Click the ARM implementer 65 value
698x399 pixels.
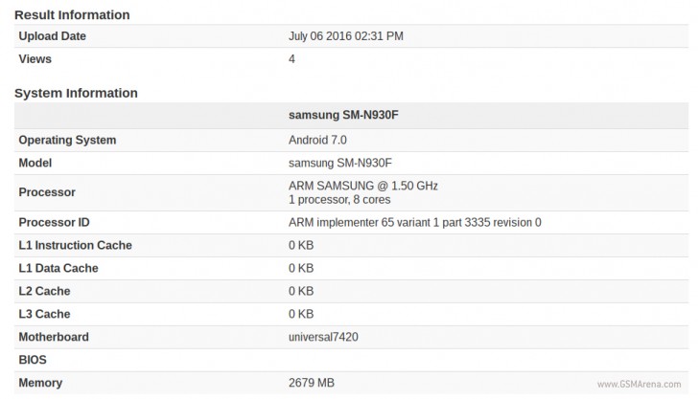(x=414, y=222)
